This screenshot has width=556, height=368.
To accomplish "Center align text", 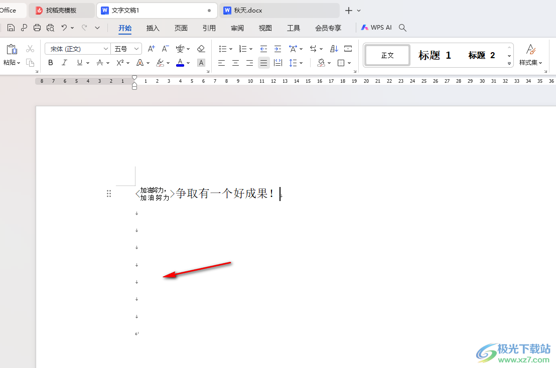I will click(235, 63).
